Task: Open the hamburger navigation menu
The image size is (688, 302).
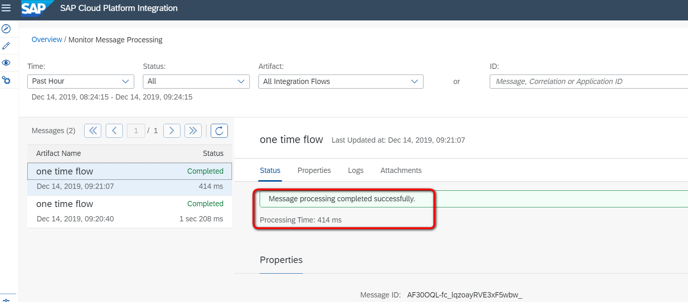Action: 6,8
